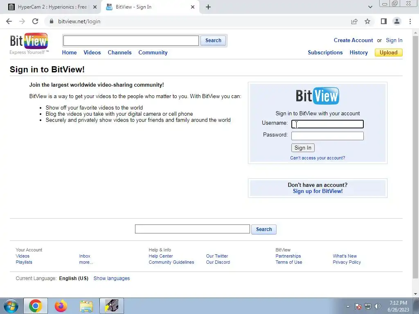Show hidden tray icons arrow
419x314 pixels.
[x=348, y=306]
